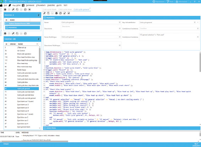The image size is (201, 147).
Task: Click the refresh icon above the Processo panel
Action: coord(25,10)
